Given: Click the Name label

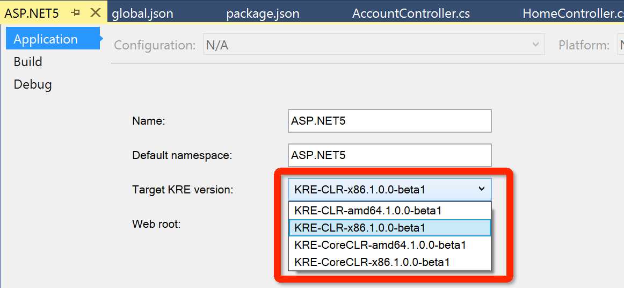Looking at the screenshot, I should pyautogui.click(x=148, y=121).
